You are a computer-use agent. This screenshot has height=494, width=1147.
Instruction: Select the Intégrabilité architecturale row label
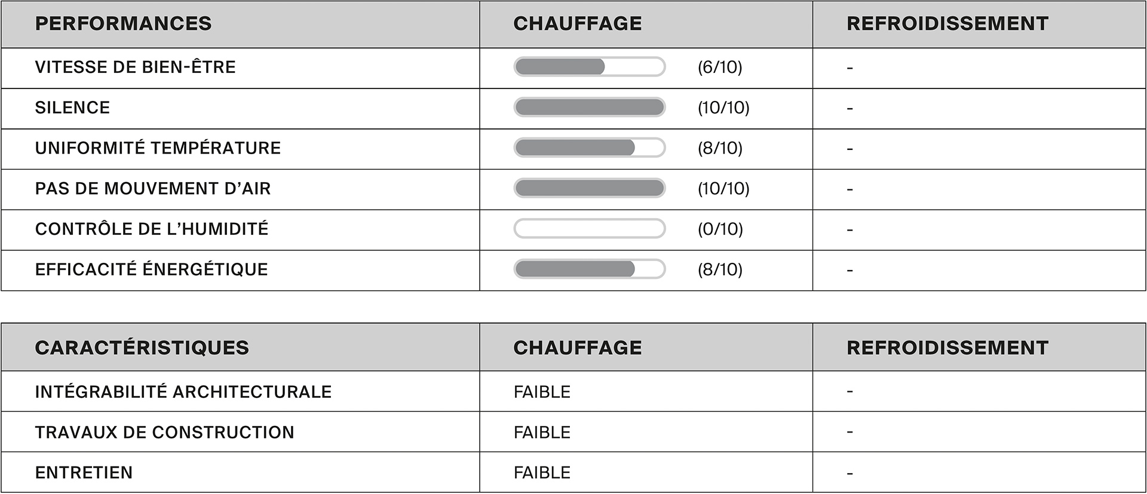coord(183,392)
